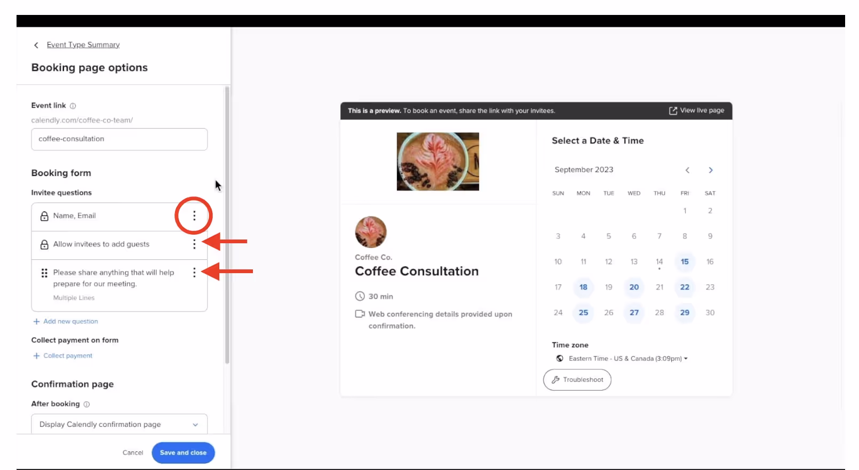Click the plus icon before Collect payment

36,356
